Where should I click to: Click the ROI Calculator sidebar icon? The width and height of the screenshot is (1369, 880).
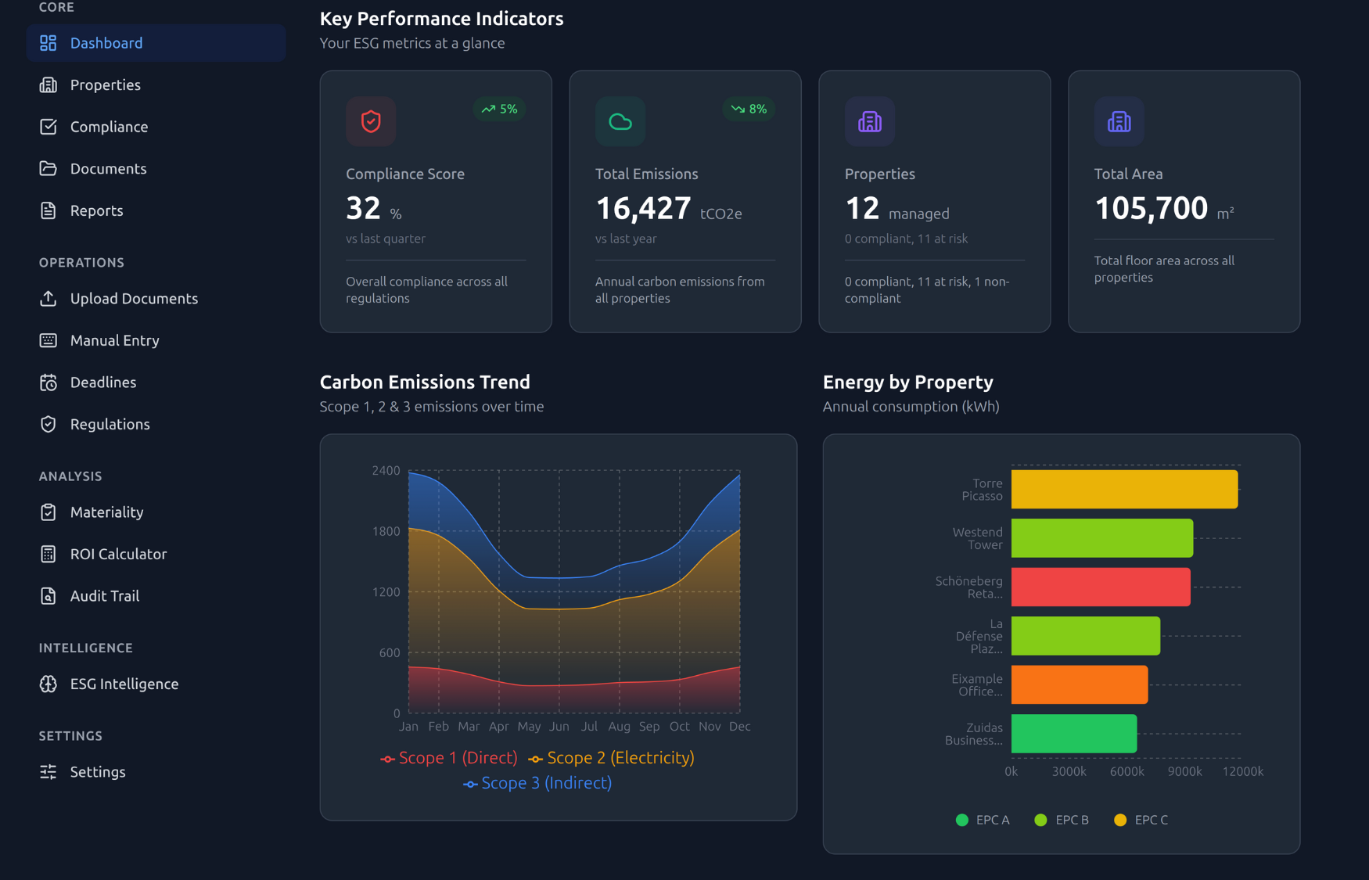click(x=49, y=554)
